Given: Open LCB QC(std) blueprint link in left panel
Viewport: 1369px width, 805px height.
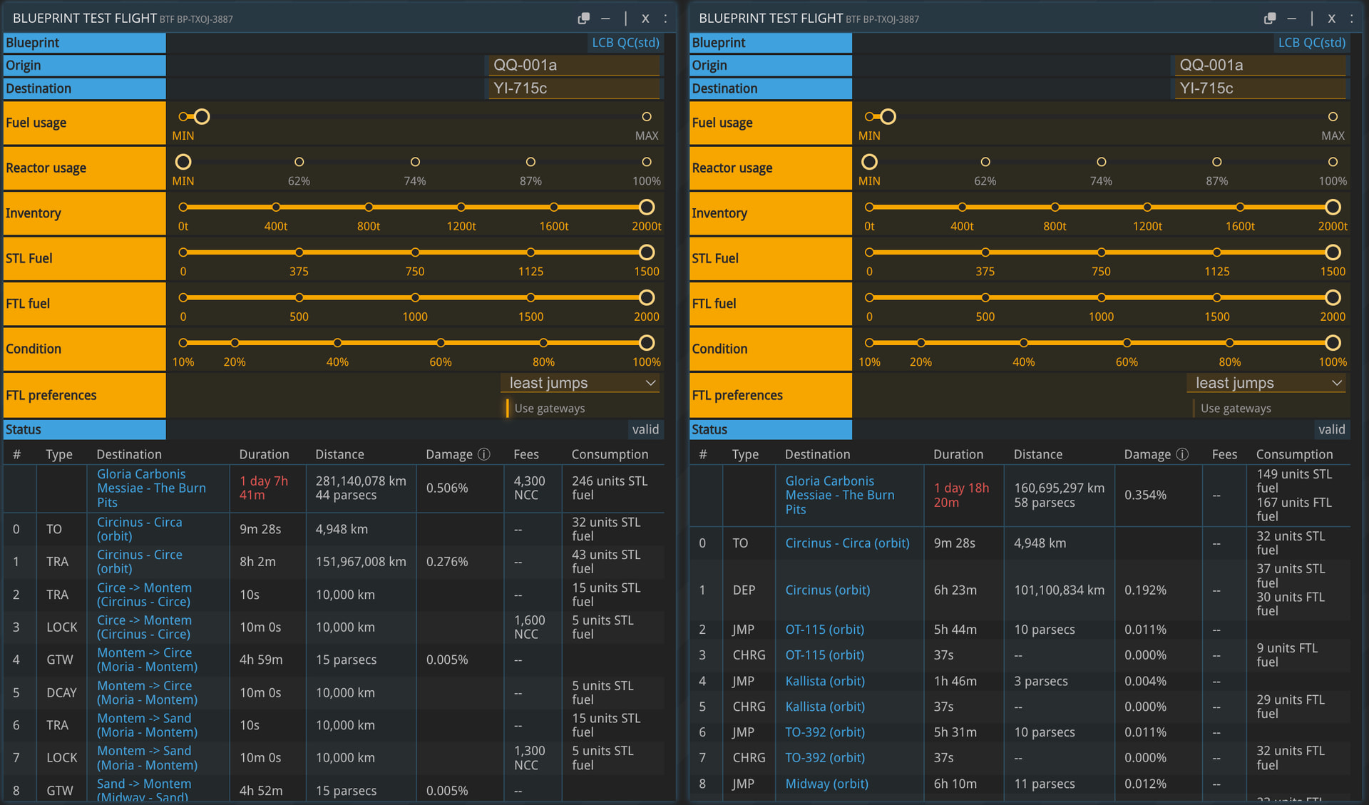Looking at the screenshot, I should coord(625,43).
